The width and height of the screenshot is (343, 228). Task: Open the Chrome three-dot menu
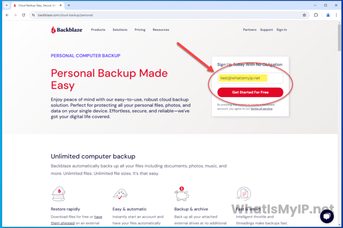point(336,15)
